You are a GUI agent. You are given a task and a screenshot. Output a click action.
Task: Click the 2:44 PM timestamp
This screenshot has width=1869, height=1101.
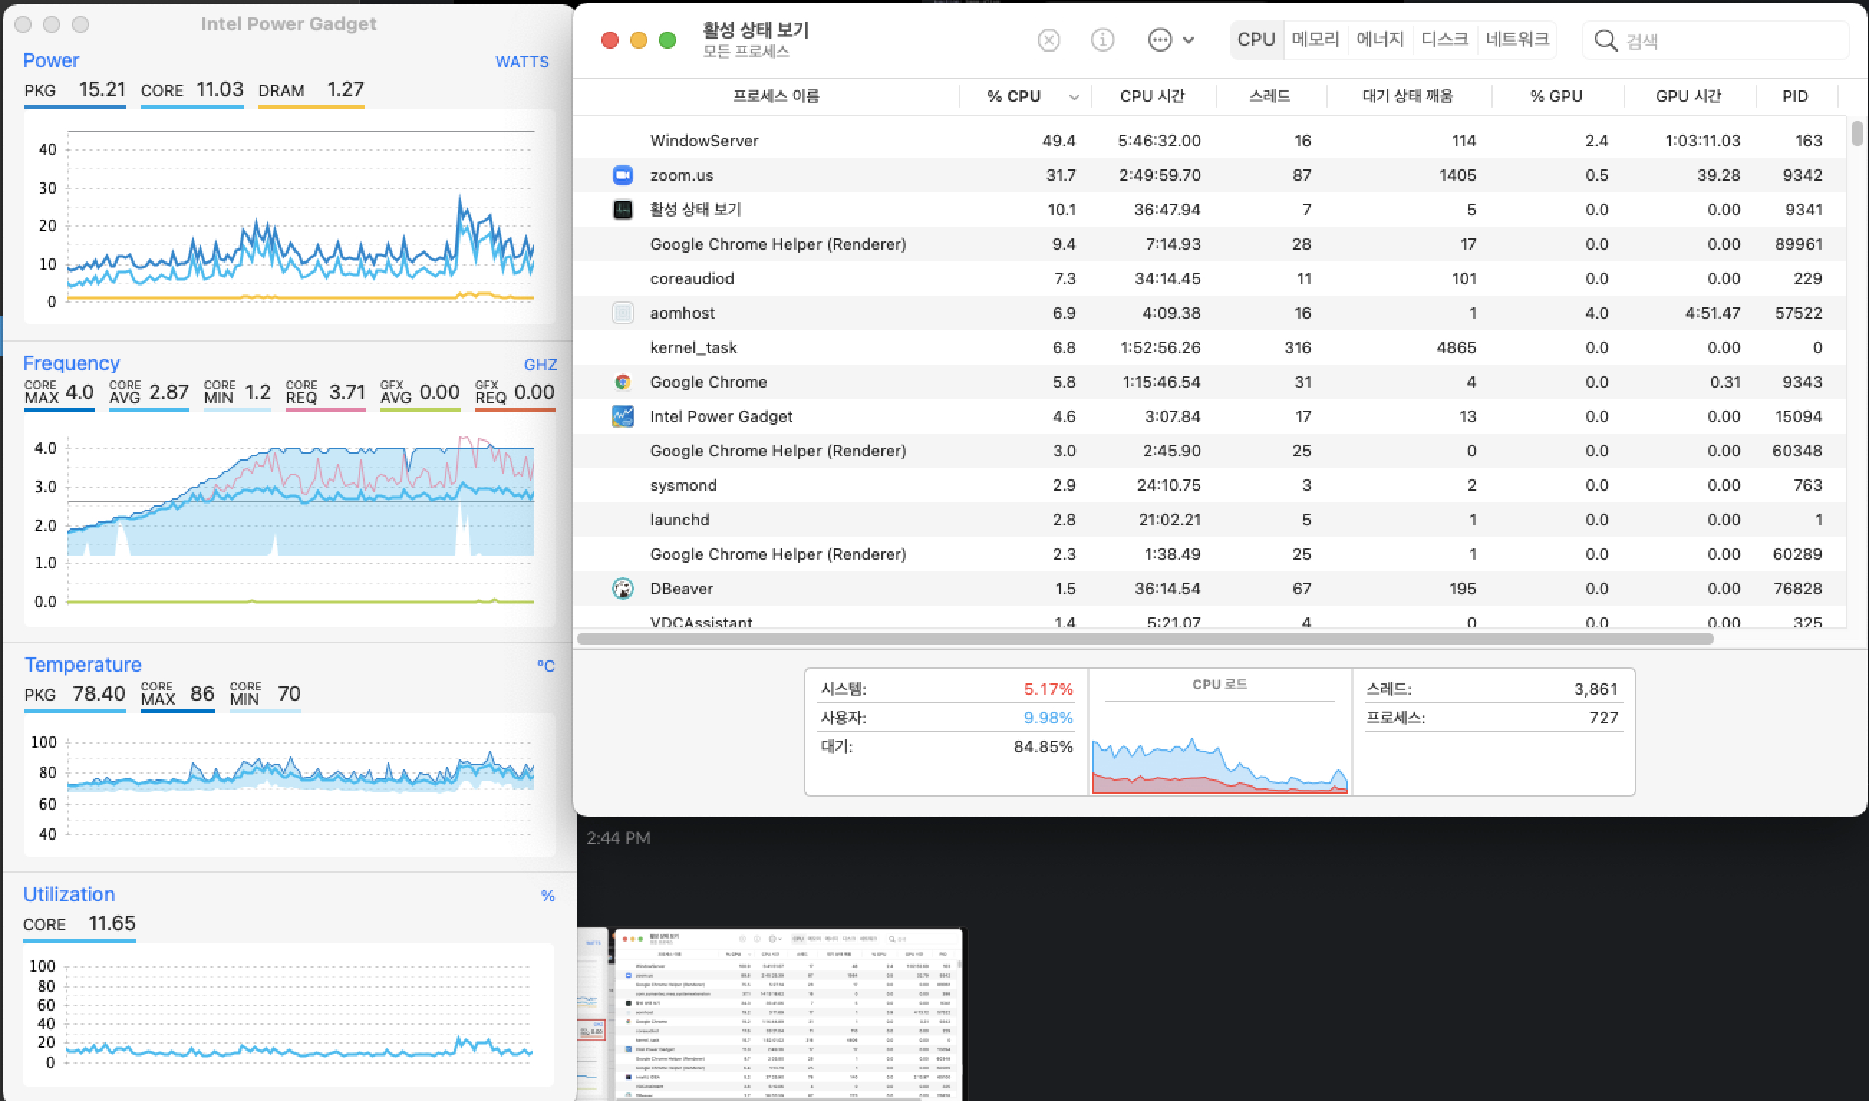[618, 838]
